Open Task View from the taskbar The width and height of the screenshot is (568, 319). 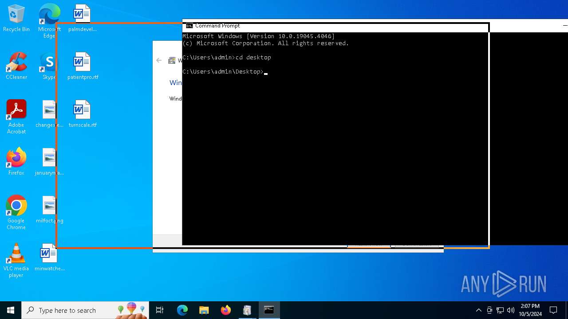pyautogui.click(x=160, y=310)
